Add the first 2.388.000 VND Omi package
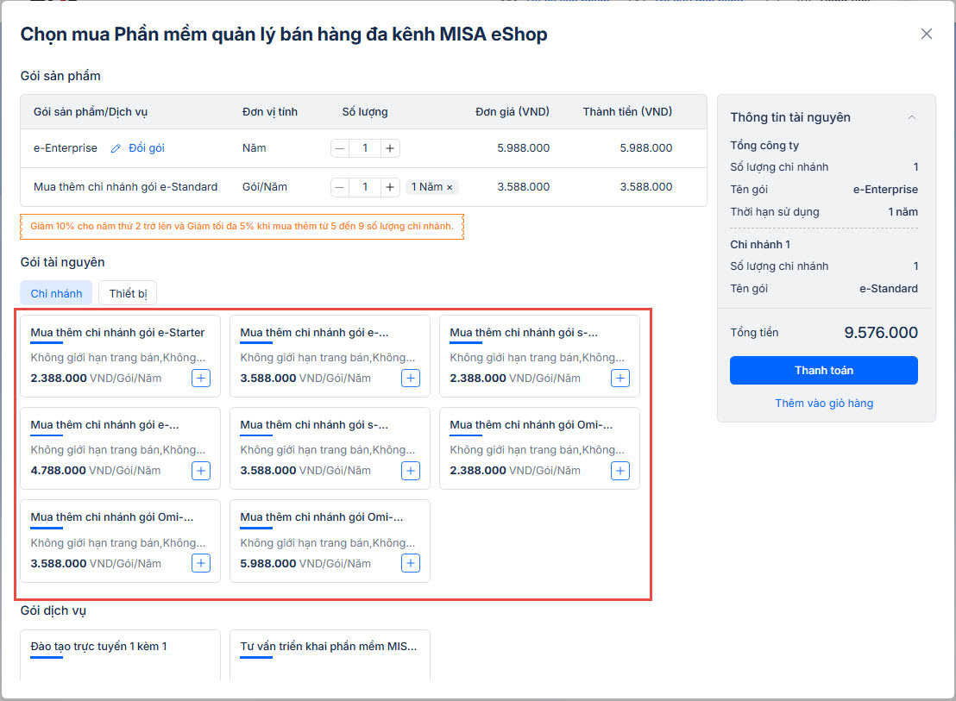 (620, 471)
